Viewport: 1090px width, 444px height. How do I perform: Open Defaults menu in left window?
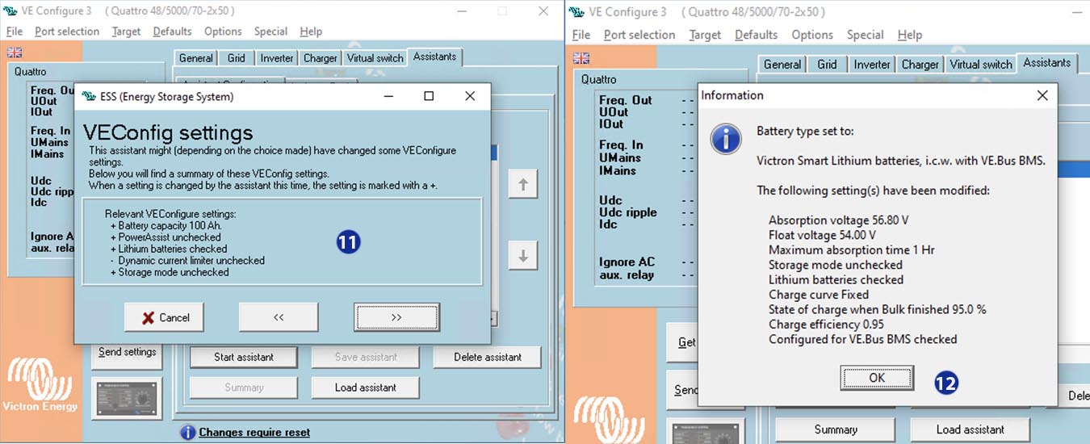tap(172, 31)
